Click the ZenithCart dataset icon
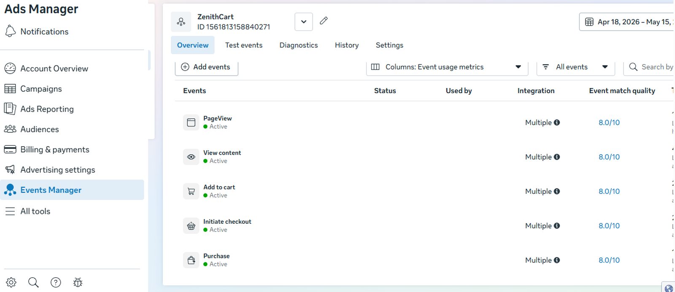This screenshot has height=292, width=675. click(181, 22)
